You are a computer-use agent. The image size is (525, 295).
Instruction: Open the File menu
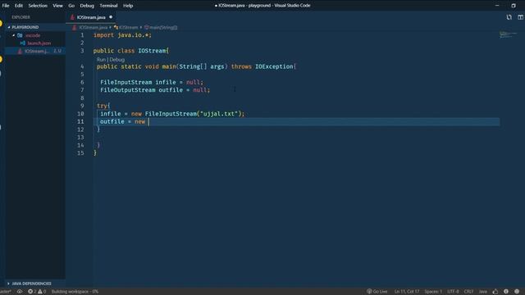coord(6,6)
